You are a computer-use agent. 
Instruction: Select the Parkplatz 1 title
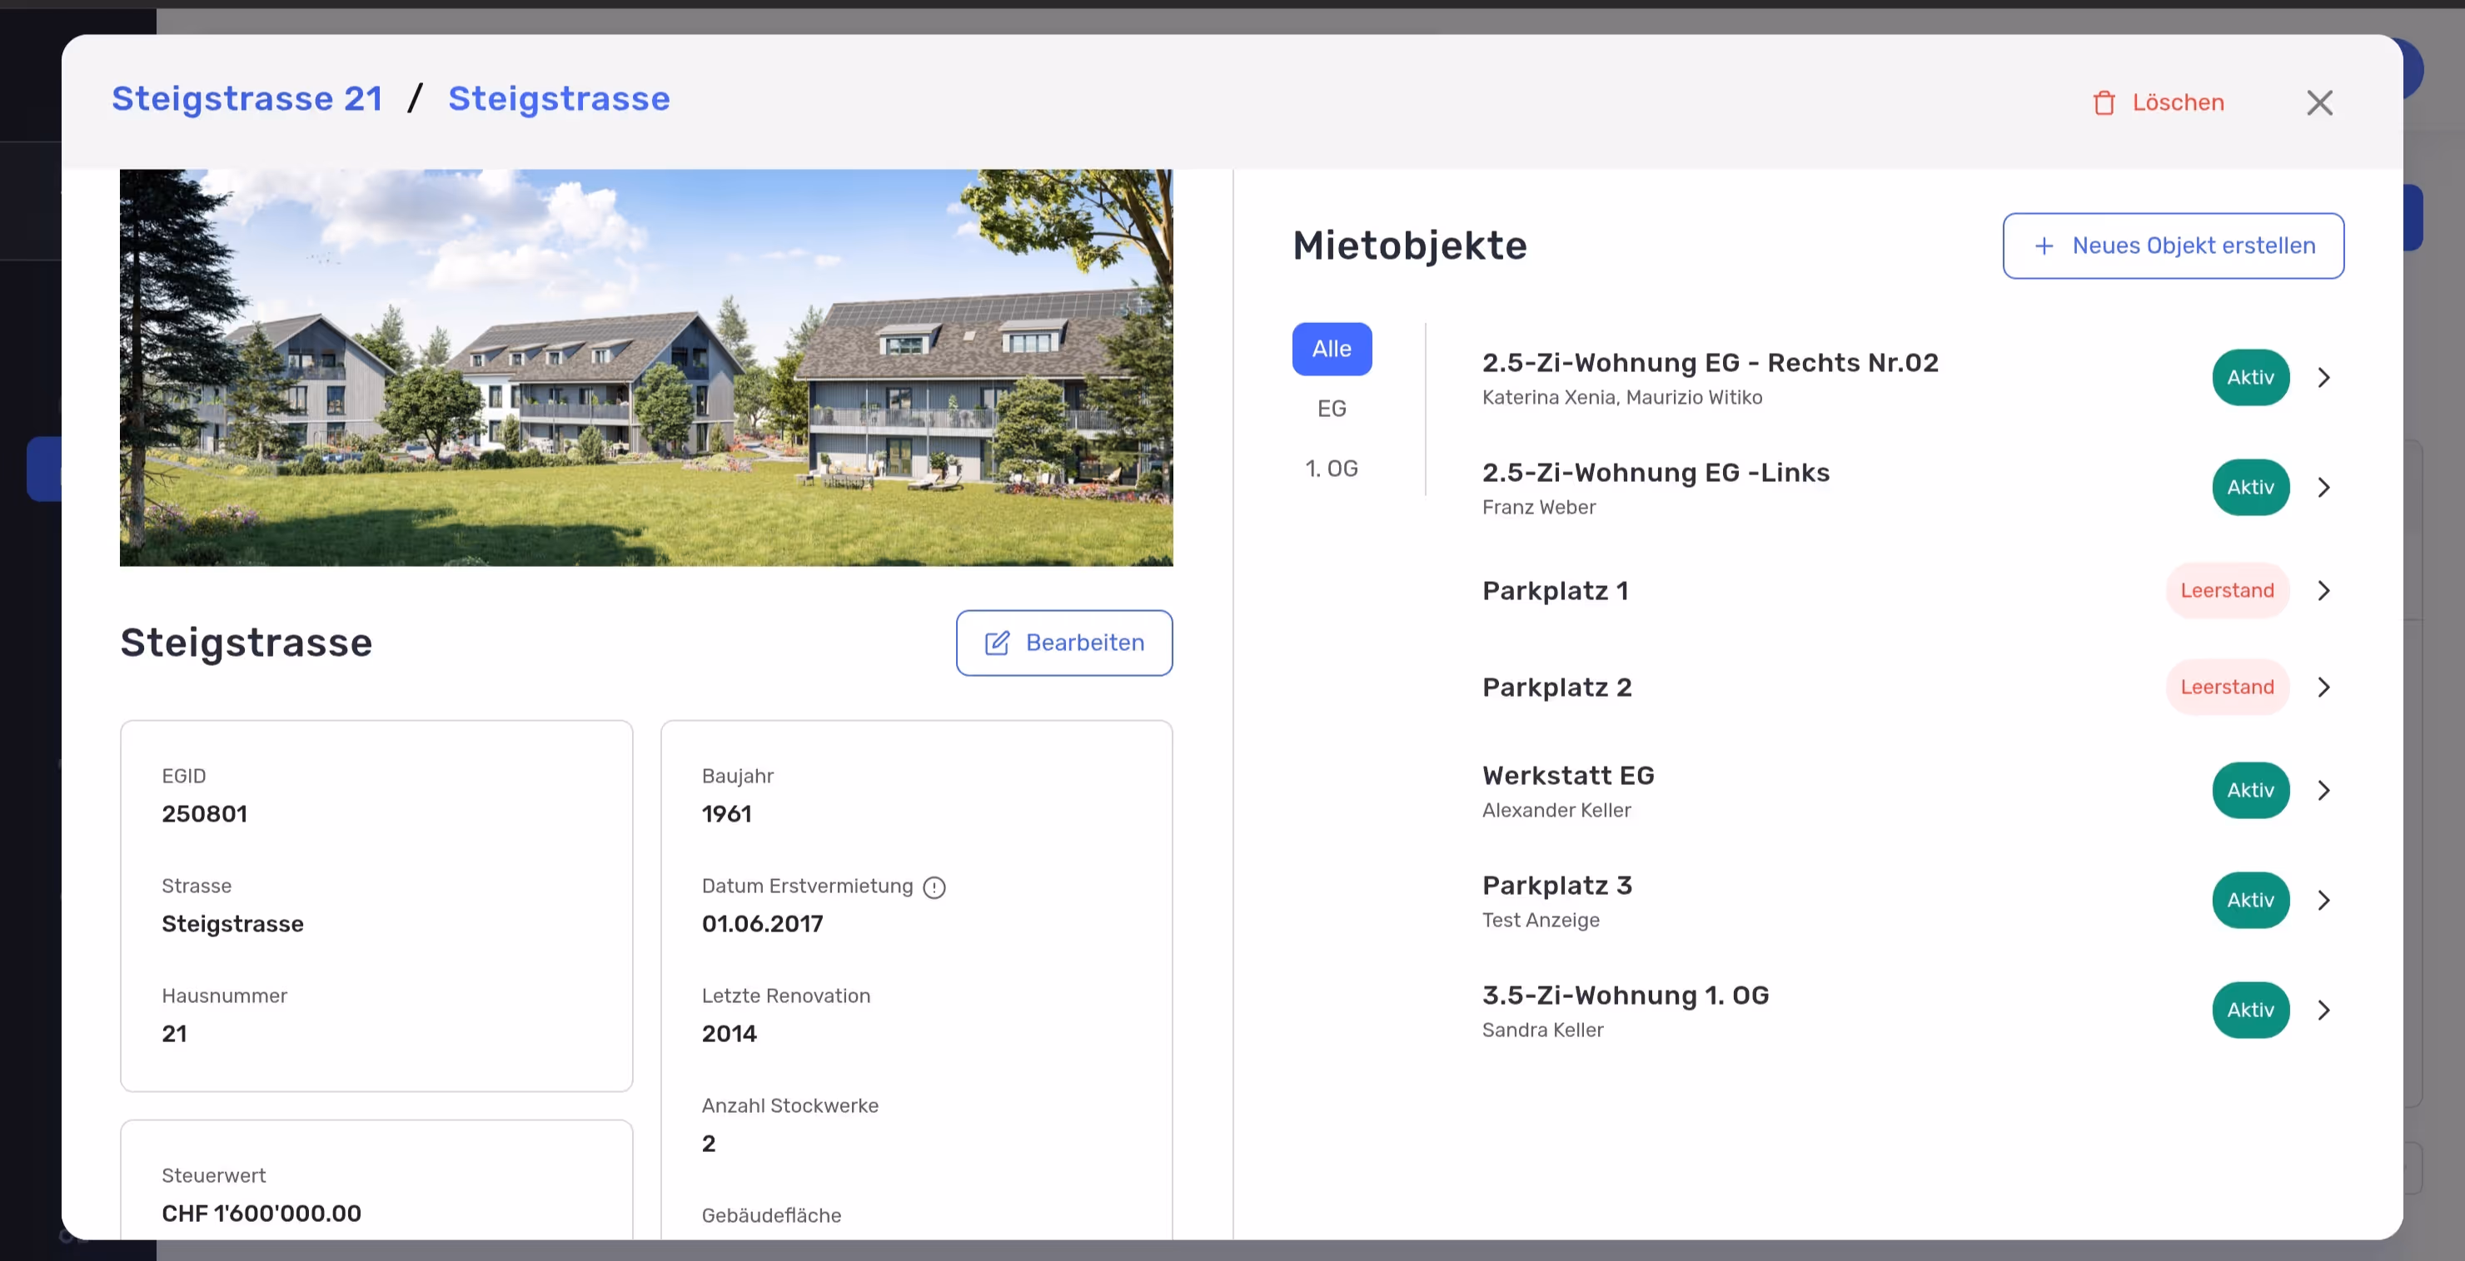1555,590
